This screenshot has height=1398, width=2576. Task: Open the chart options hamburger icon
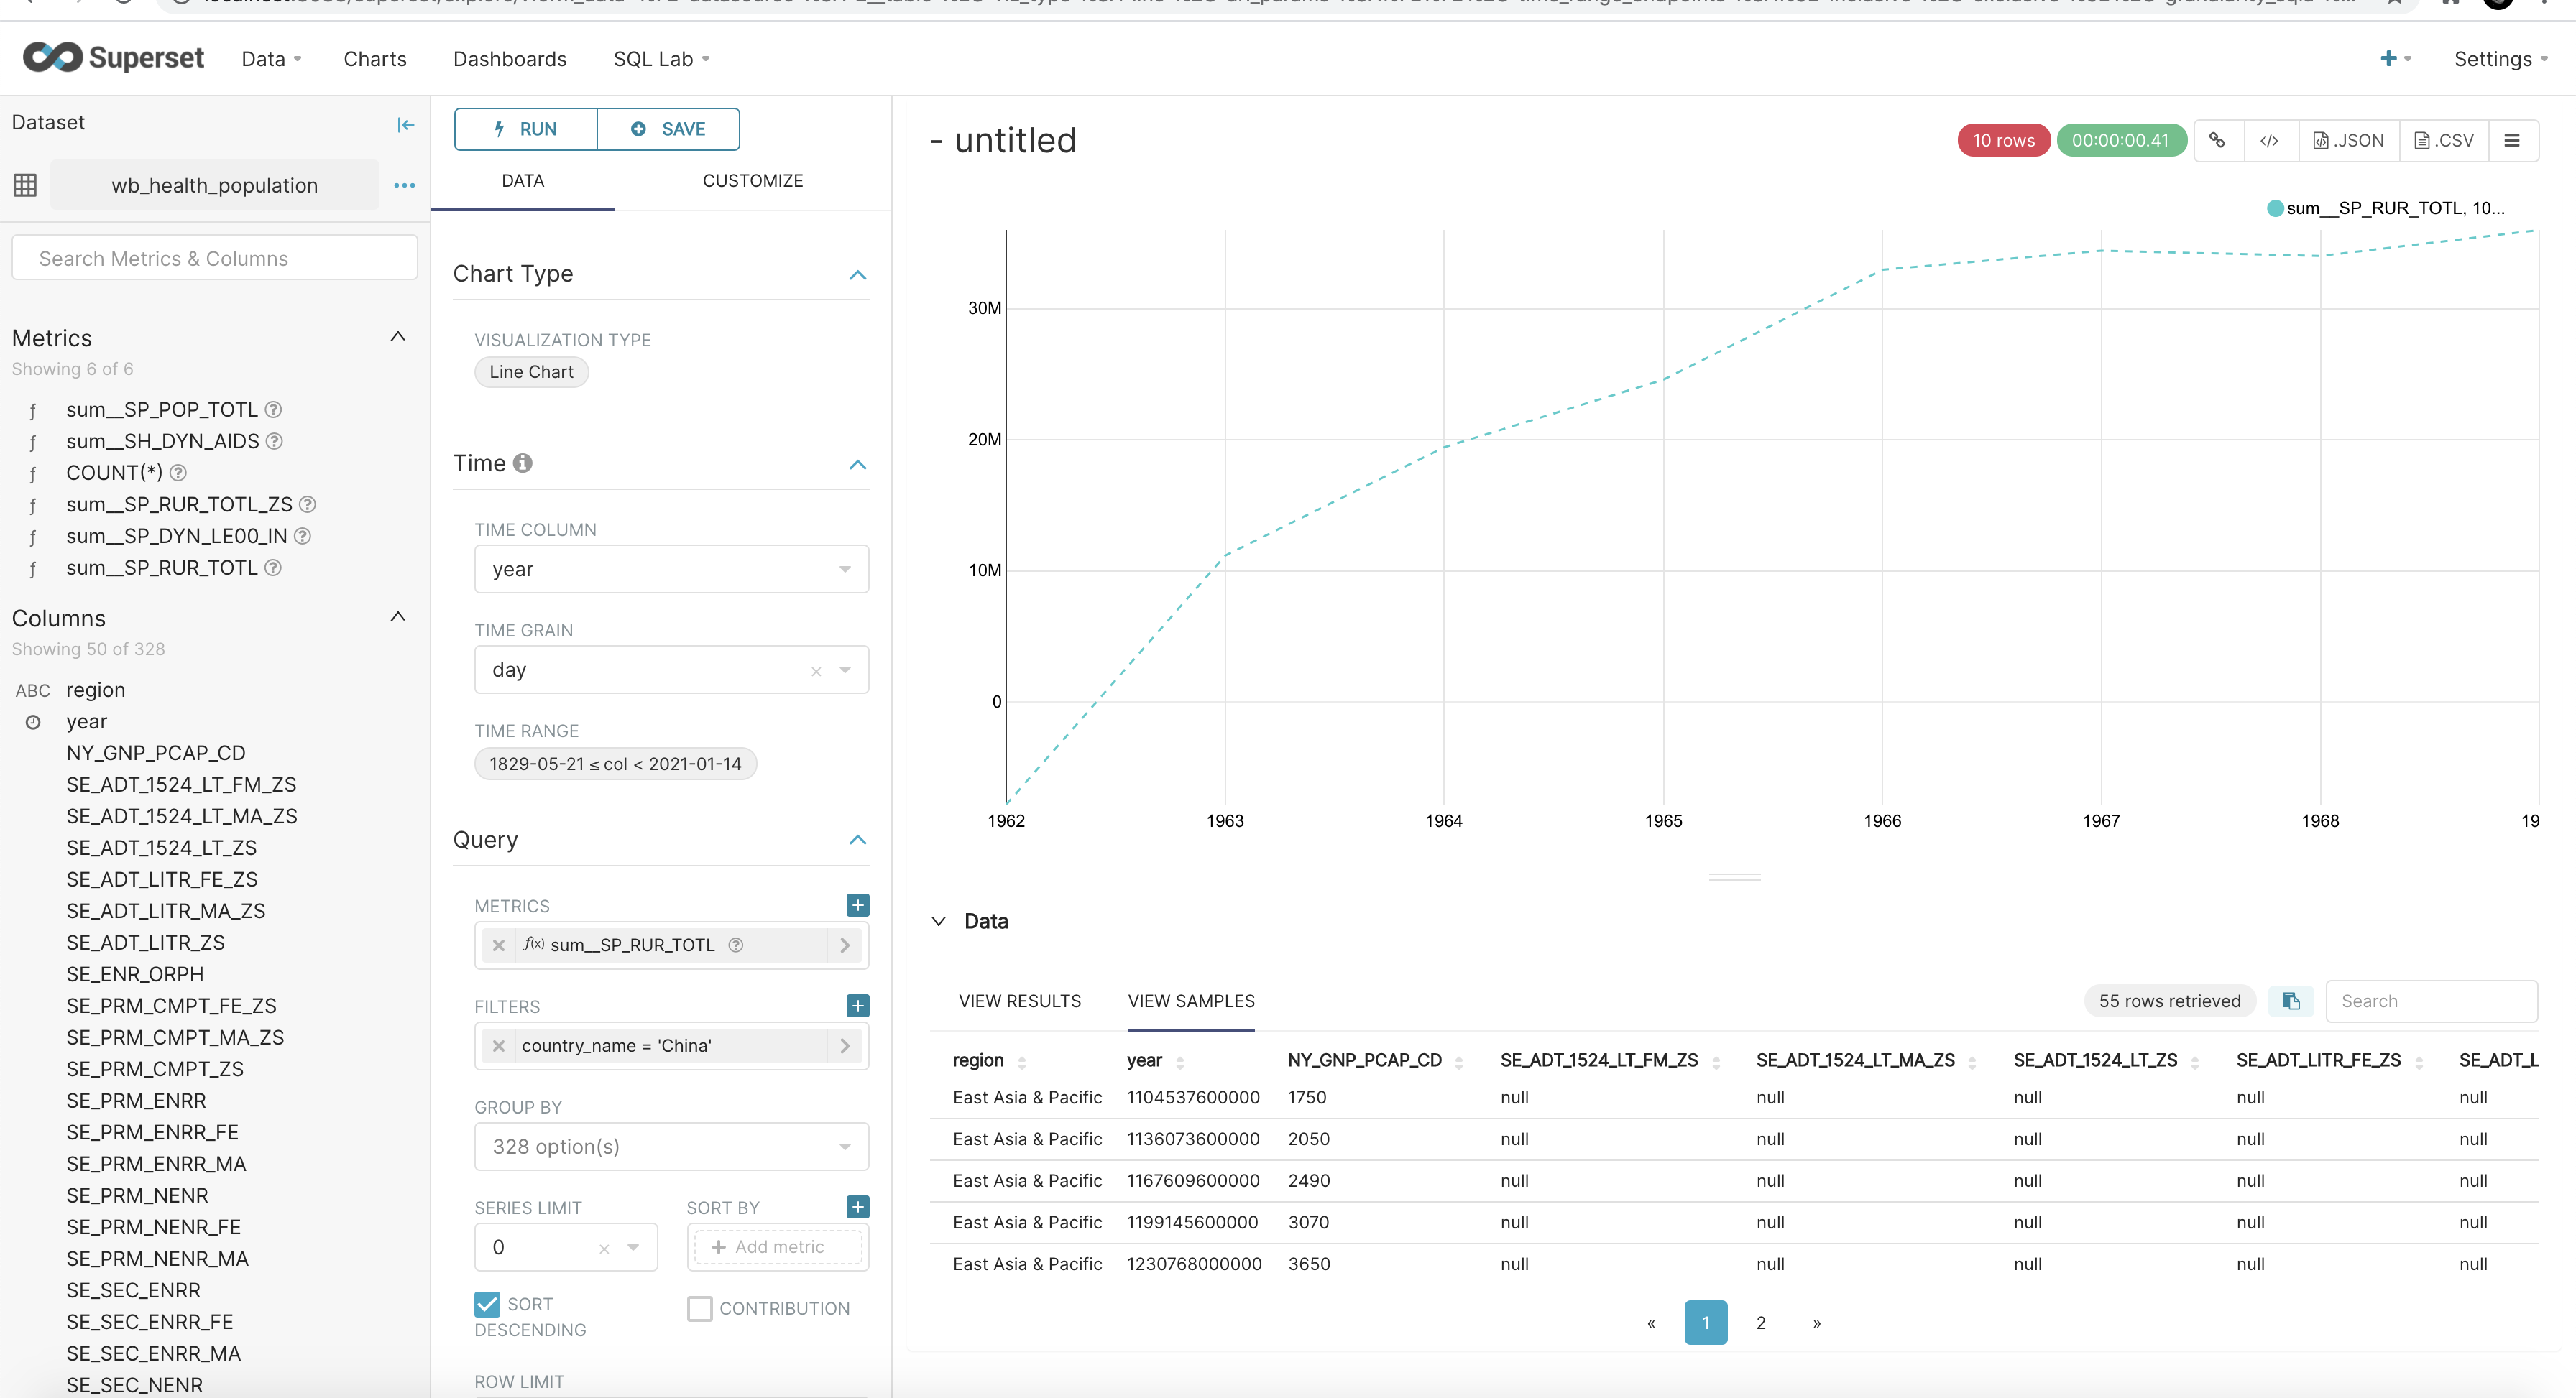point(2513,140)
